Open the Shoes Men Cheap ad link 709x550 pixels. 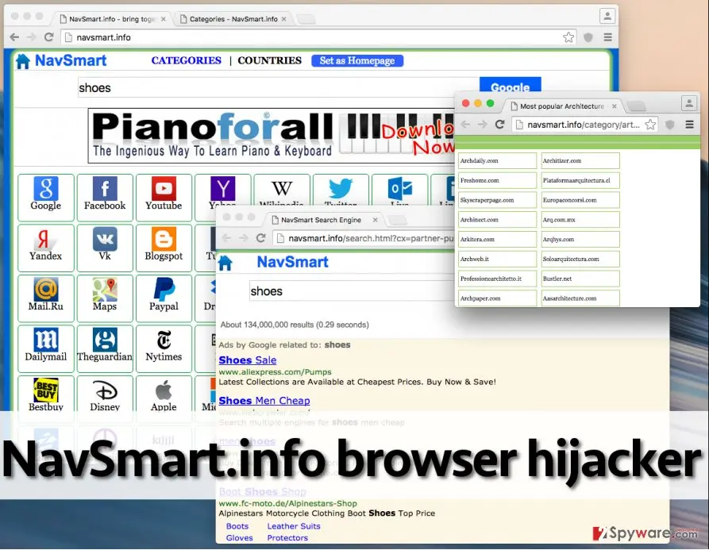coord(264,401)
